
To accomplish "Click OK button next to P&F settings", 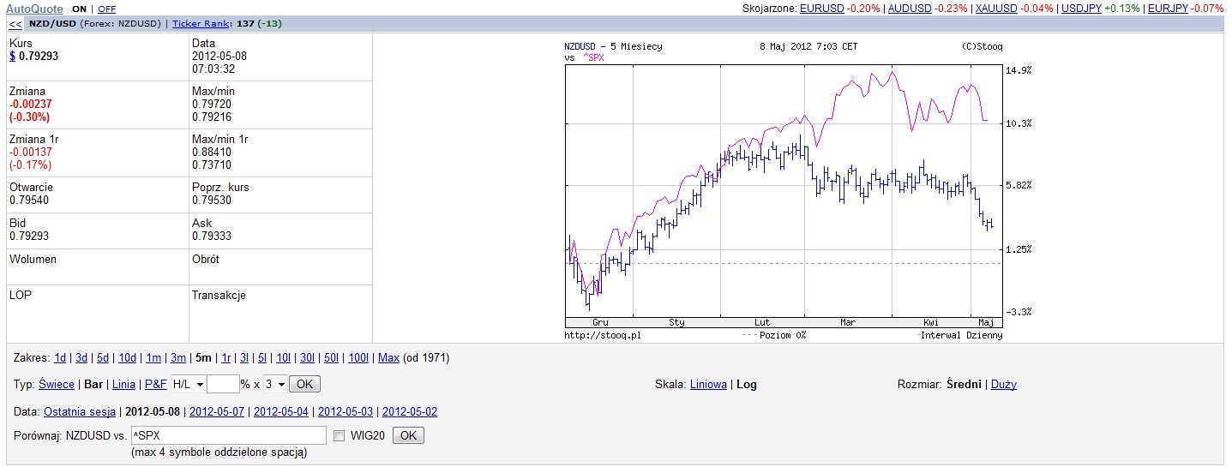I will coord(304,384).
